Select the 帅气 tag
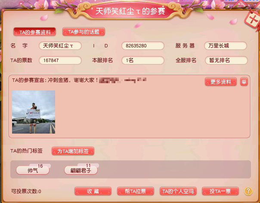This screenshot has width=260, height=203. coord(33,170)
